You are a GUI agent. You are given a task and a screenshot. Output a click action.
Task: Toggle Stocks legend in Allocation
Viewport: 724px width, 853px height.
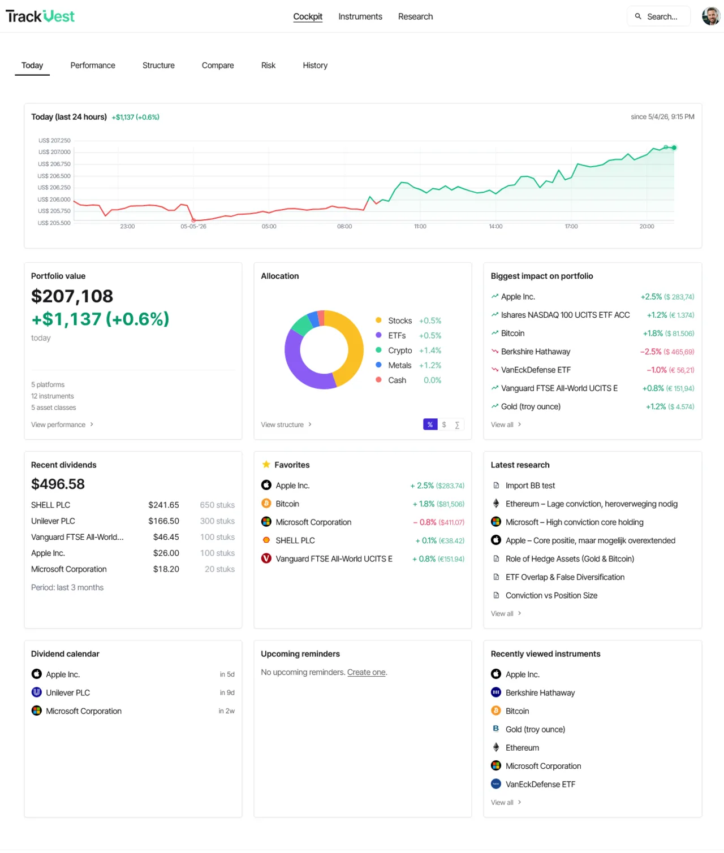tap(408, 321)
